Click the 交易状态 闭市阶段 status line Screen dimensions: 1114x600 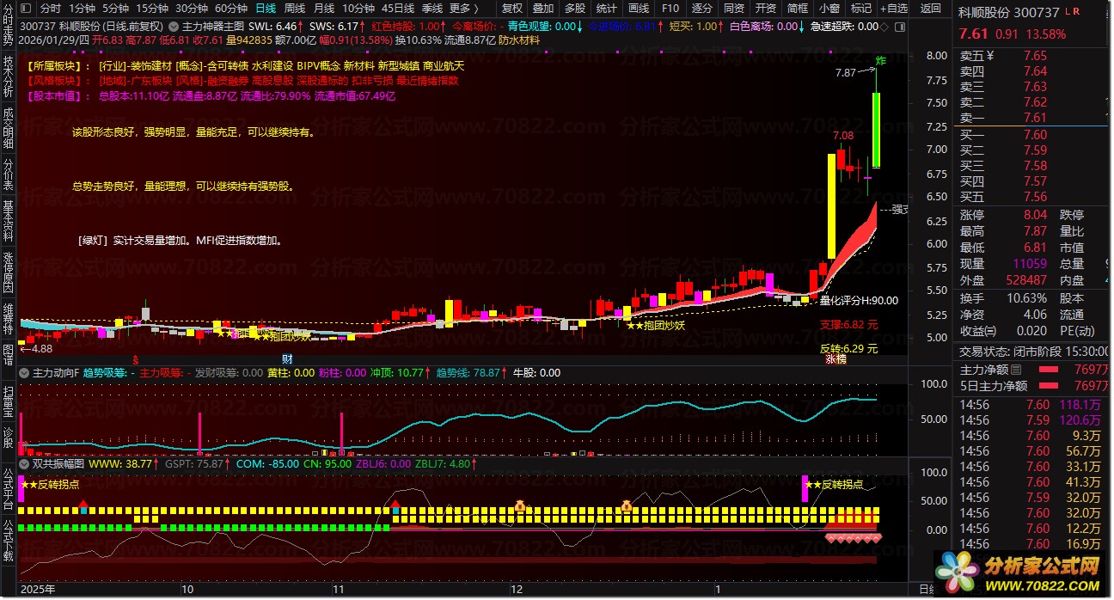click(1034, 352)
